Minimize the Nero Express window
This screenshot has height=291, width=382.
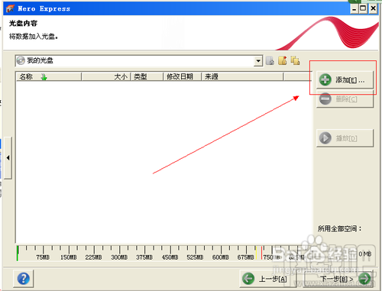click(354, 9)
